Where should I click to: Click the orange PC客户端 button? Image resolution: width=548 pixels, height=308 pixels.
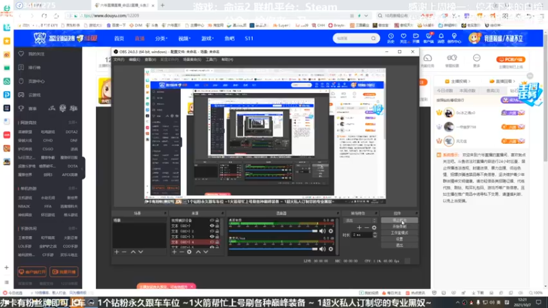(x=511, y=60)
